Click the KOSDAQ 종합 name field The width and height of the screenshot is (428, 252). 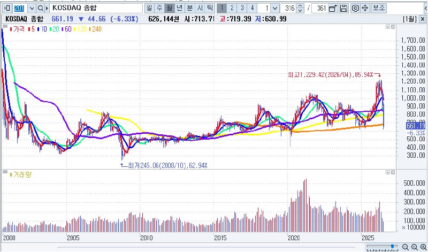(x=96, y=9)
